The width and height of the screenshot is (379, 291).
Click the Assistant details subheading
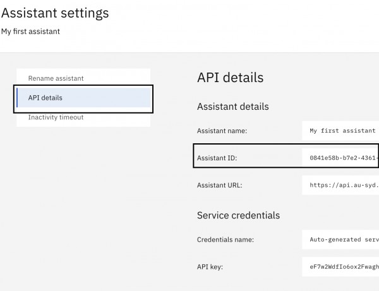(232, 107)
